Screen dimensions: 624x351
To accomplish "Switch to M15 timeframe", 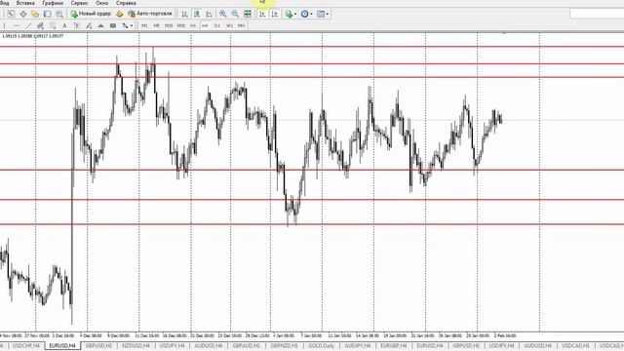I will [x=169, y=25].
